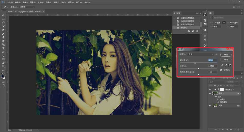The image size is (244, 132).
Task: Click the white point eyedropper in Exposure dialog
Action: [230, 65]
